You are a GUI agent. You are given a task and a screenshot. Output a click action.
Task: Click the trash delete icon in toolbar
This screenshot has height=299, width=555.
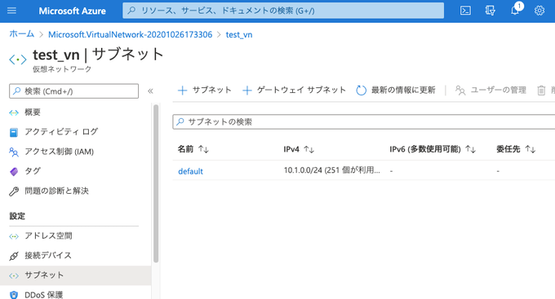(x=542, y=90)
